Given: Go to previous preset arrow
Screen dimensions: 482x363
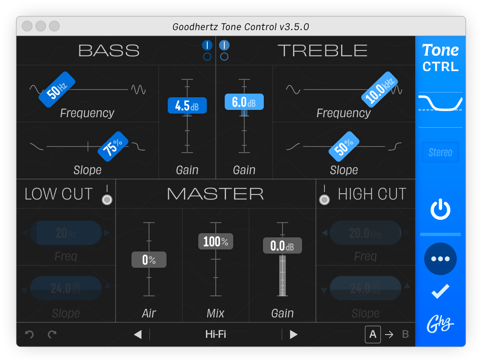Looking at the screenshot, I should tap(138, 335).
